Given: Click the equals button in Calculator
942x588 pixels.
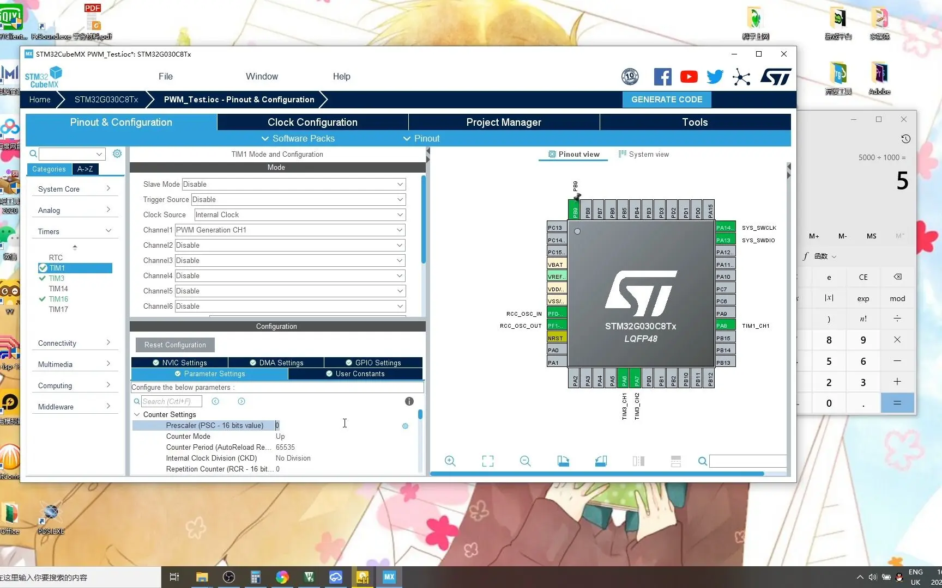Looking at the screenshot, I should click(897, 403).
